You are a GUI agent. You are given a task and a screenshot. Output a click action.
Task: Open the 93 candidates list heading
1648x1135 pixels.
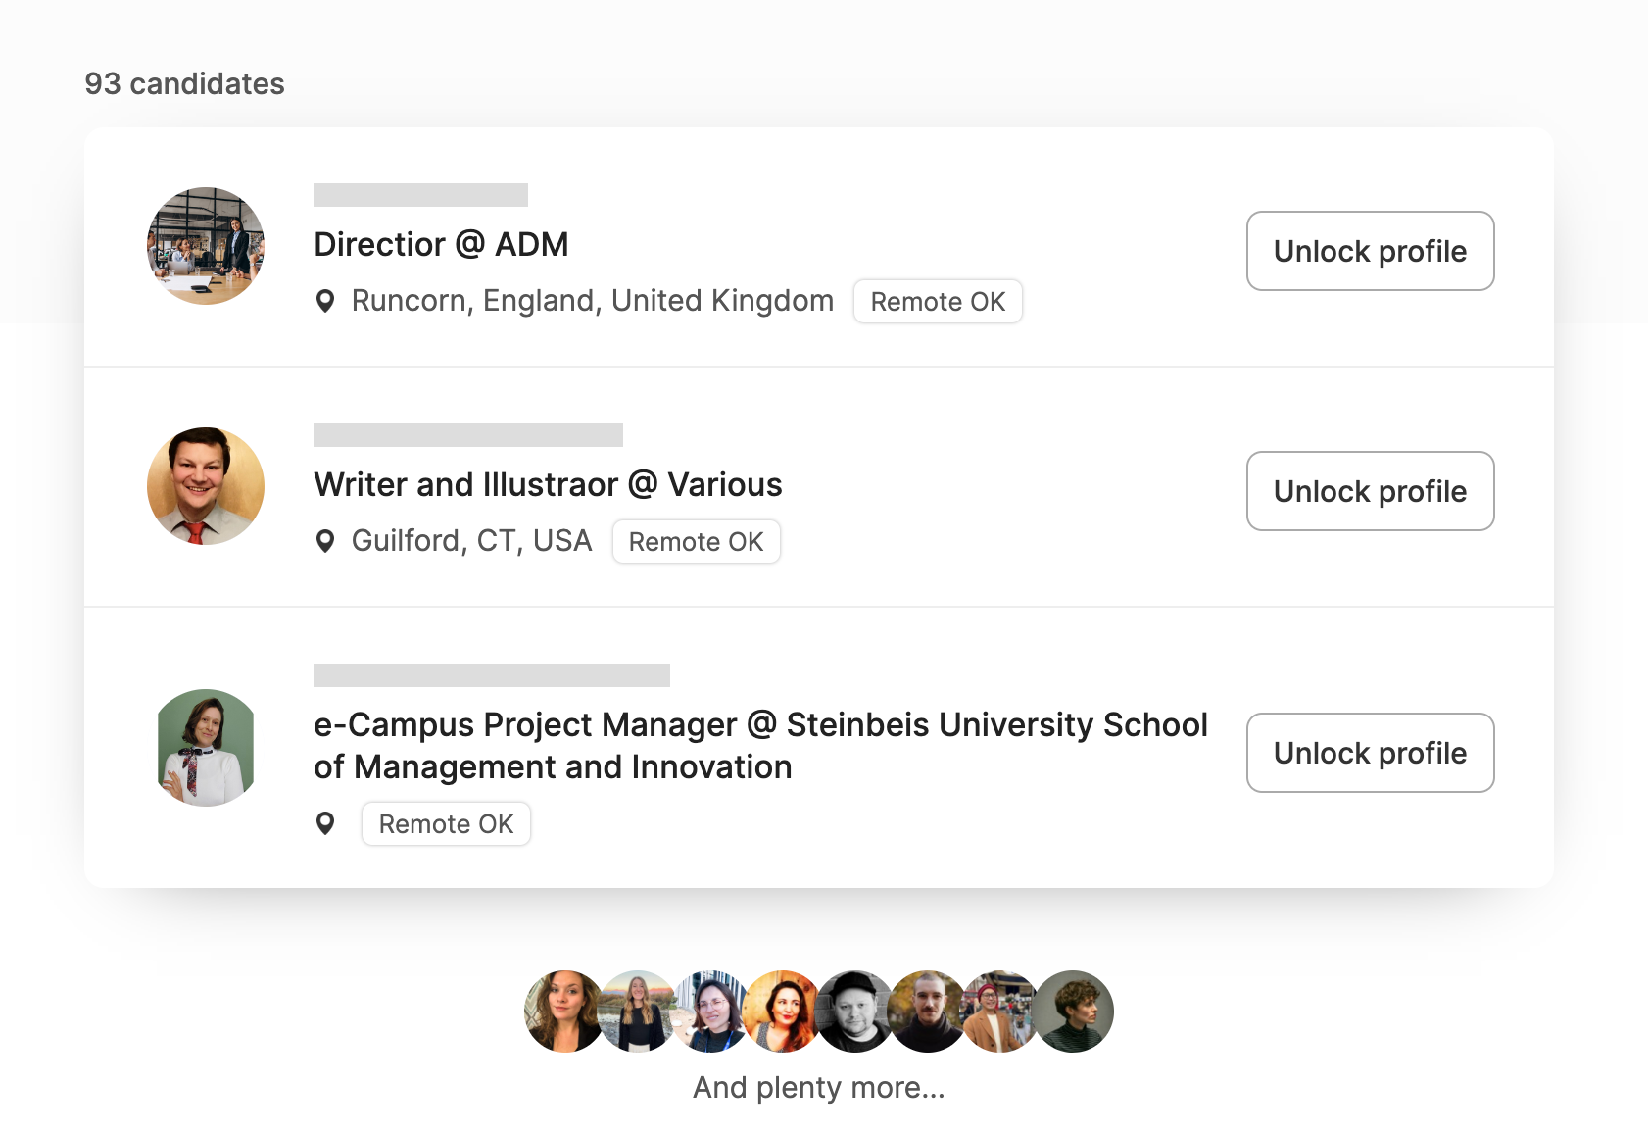coord(185,84)
